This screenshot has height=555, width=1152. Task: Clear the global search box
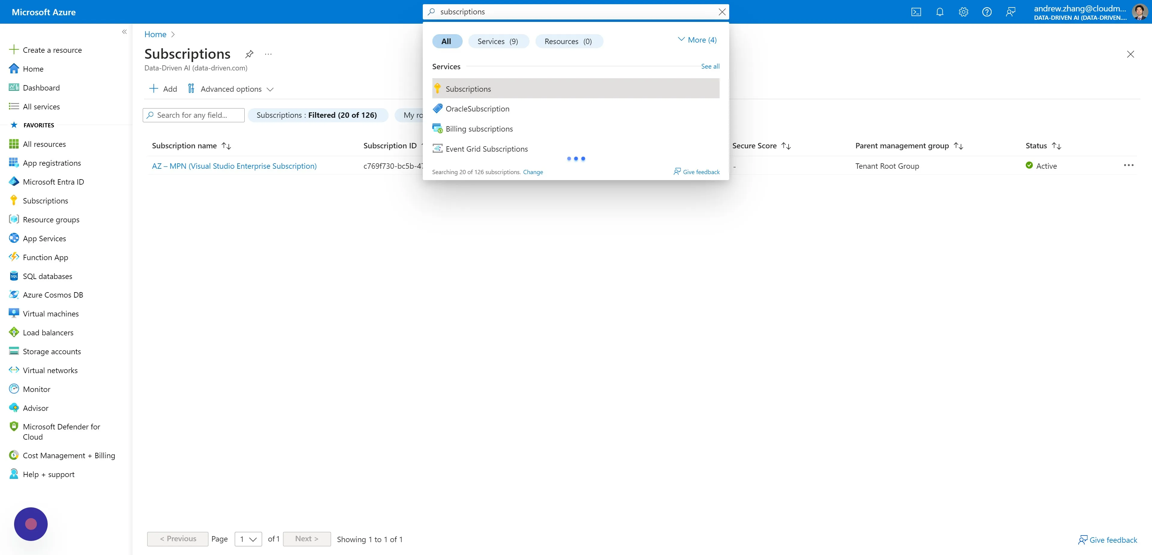point(722,12)
